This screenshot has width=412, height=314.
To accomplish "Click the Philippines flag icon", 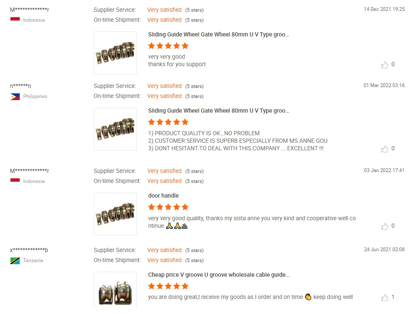I will [x=15, y=97].
